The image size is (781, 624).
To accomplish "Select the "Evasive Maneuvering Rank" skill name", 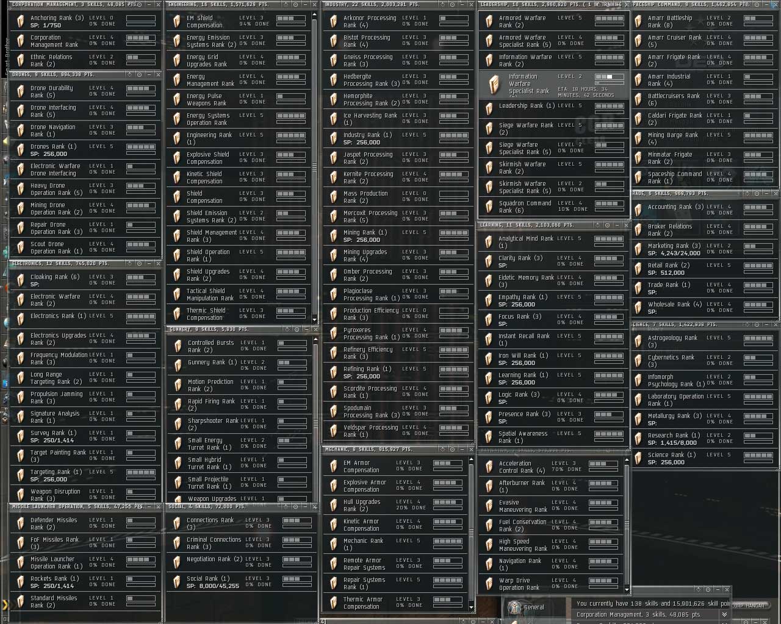I will pyautogui.click(x=523, y=506).
